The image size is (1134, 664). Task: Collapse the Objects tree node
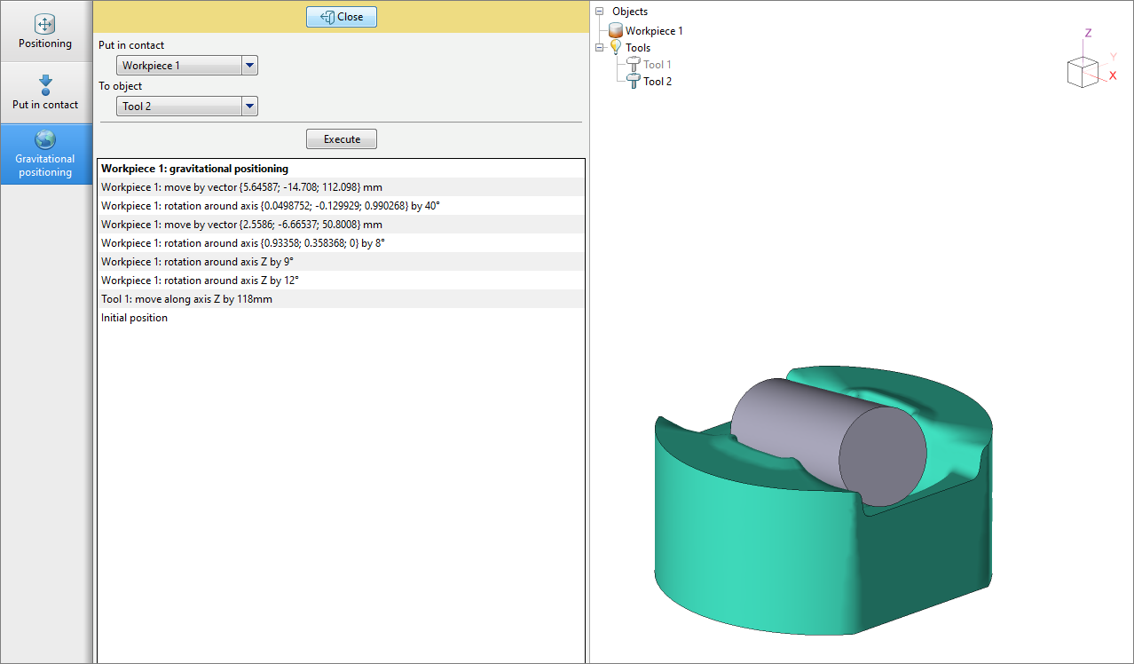(600, 12)
